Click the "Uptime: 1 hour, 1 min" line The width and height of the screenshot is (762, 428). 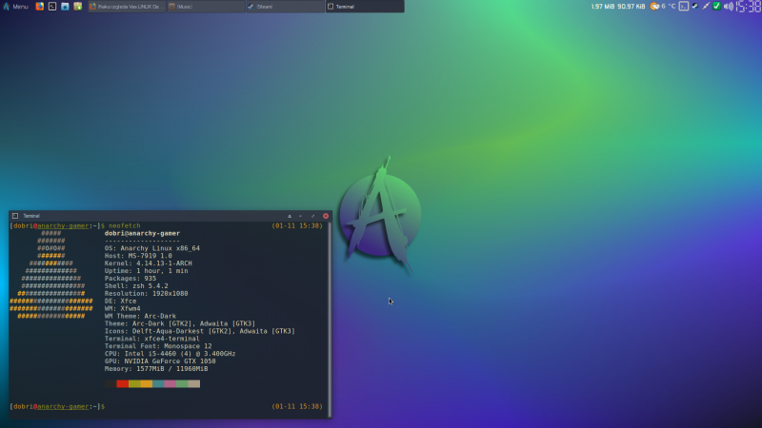(147, 271)
